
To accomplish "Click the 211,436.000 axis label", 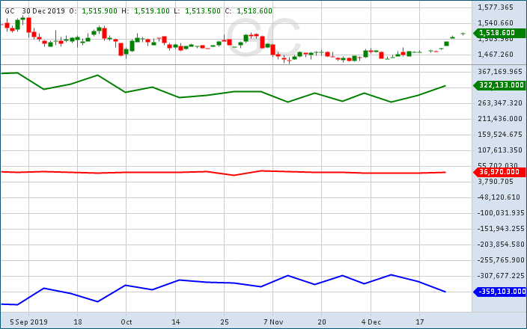I will click(500, 118).
